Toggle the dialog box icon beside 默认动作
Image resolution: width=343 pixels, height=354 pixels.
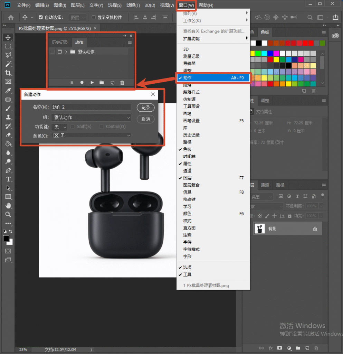[59, 52]
